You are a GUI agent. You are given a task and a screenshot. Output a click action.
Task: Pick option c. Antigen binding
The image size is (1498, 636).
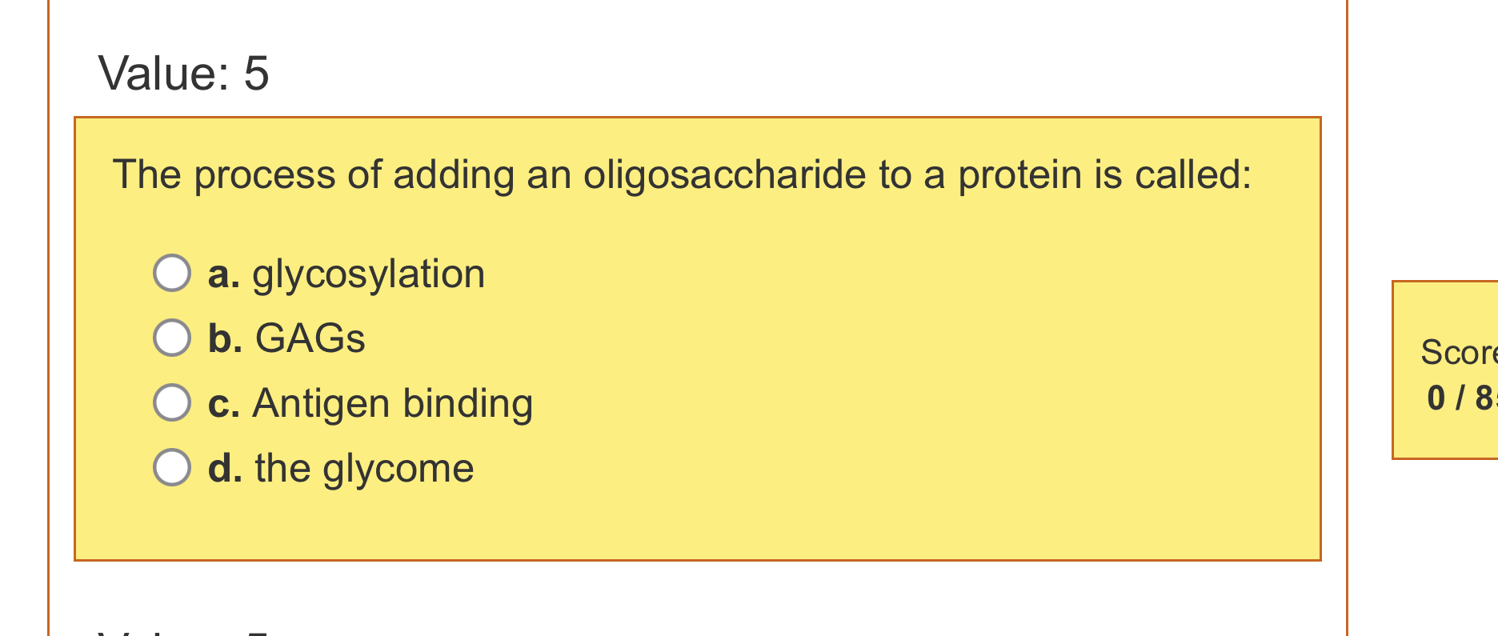170,402
